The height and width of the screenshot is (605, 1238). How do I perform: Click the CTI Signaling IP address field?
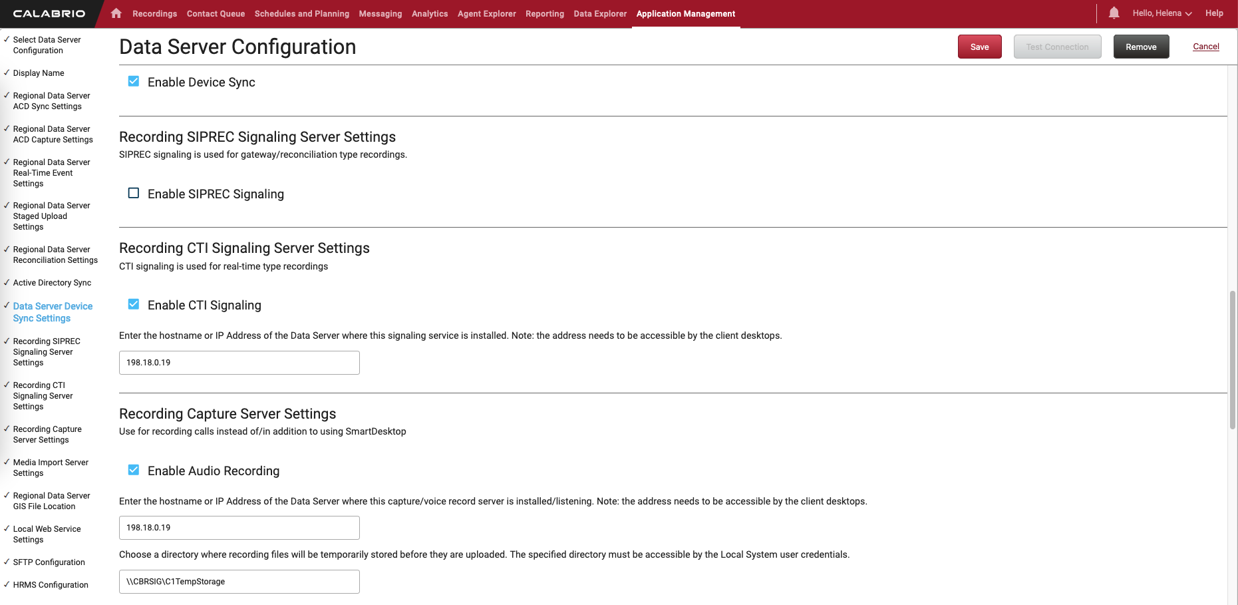[x=239, y=363]
